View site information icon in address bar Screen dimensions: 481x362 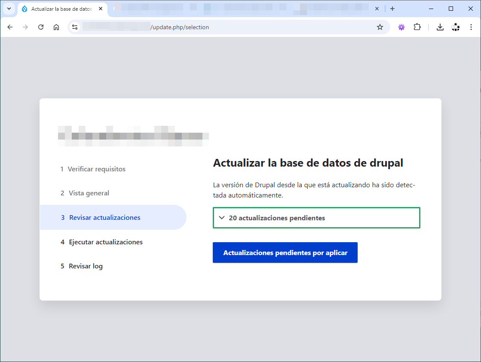75,27
